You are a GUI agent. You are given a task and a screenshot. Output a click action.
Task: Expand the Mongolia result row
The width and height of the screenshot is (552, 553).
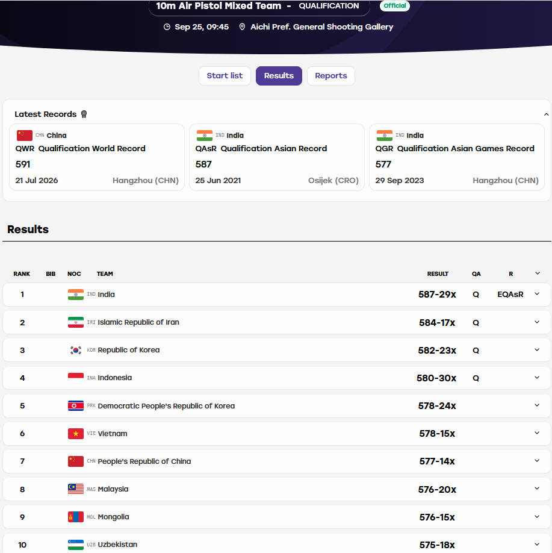(537, 517)
